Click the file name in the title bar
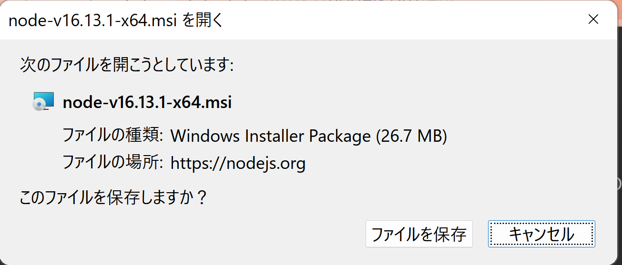The width and height of the screenshot is (622, 265). 92,20
